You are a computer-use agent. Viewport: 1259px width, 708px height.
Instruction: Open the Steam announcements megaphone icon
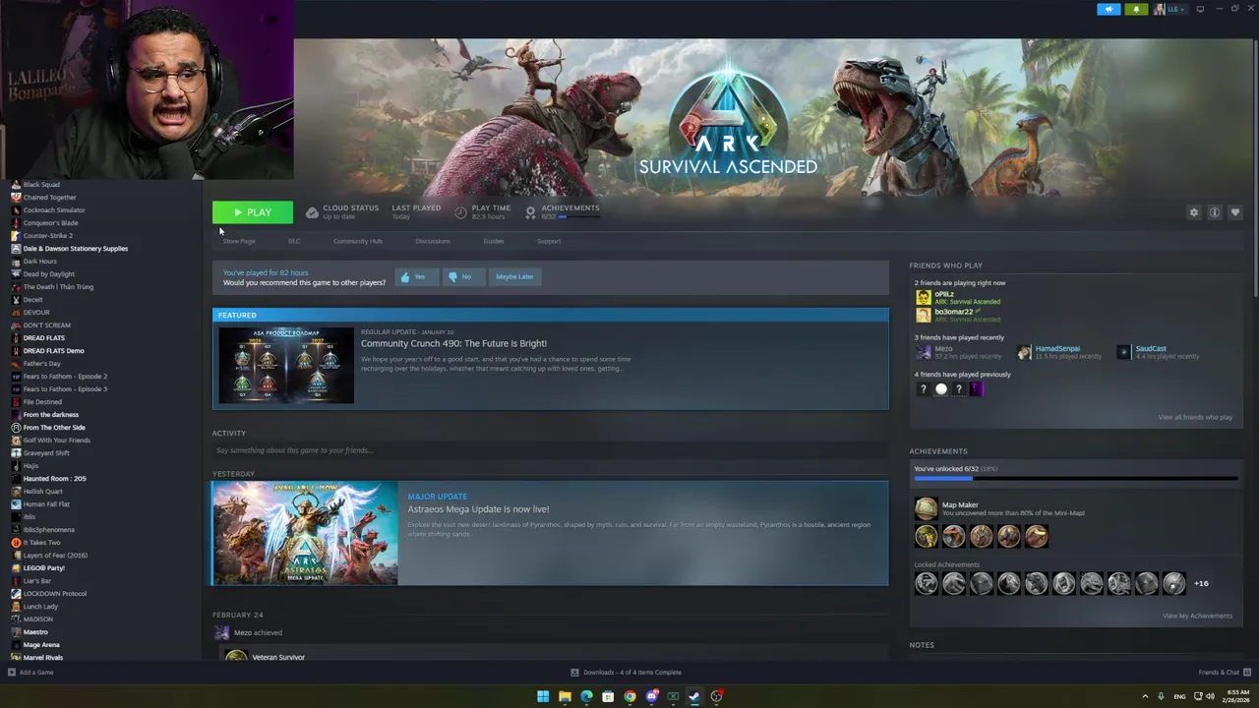pyautogui.click(x=1109, y=9)
